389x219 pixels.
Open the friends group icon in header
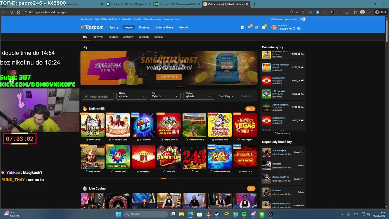(x=256, y=27)
